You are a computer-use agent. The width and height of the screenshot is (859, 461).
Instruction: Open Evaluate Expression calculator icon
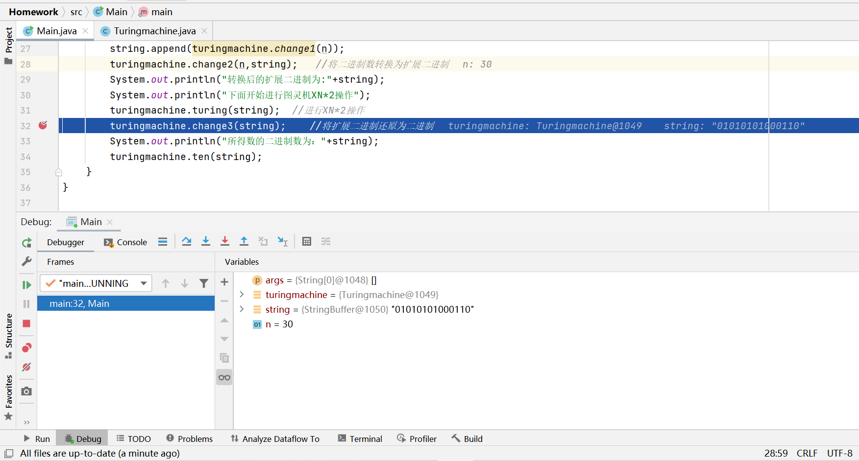pyautogui.click(x=307, y=241)
